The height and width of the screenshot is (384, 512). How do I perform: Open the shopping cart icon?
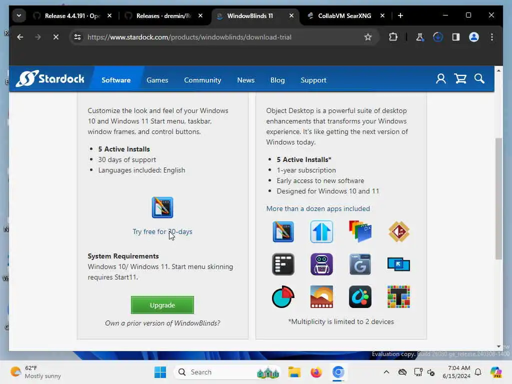click(x=460, y=78)
